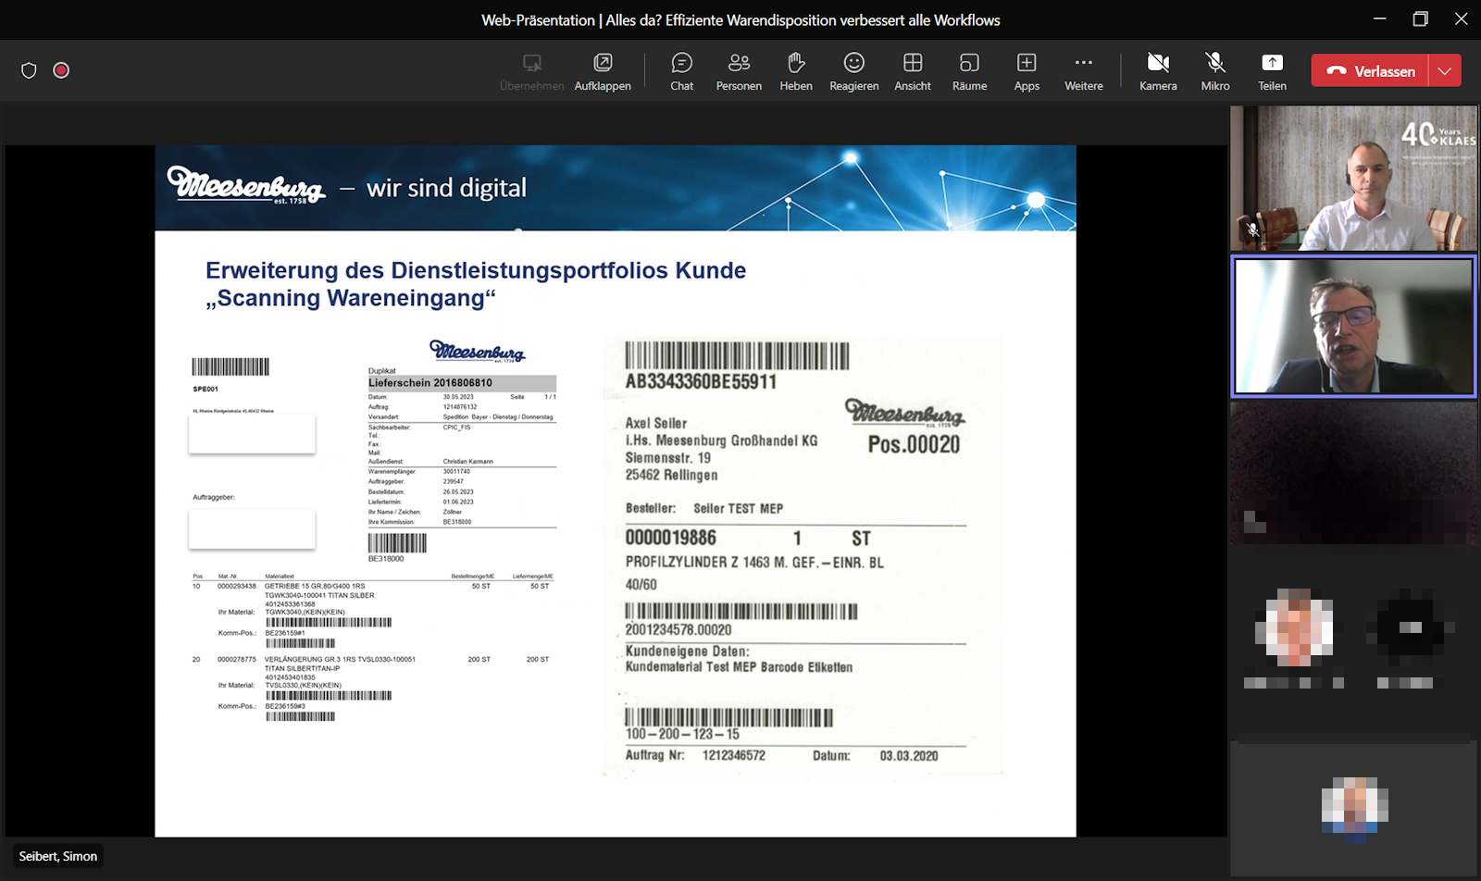Open the Apps panel
Viewport: 1481px width, 881px height.
point(1027,71)
